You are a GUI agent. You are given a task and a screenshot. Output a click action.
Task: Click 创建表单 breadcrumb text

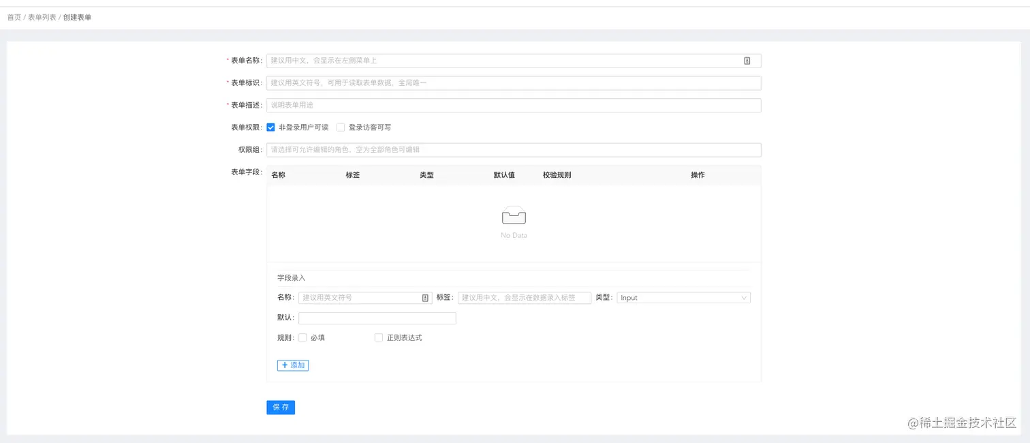(77, 17)
